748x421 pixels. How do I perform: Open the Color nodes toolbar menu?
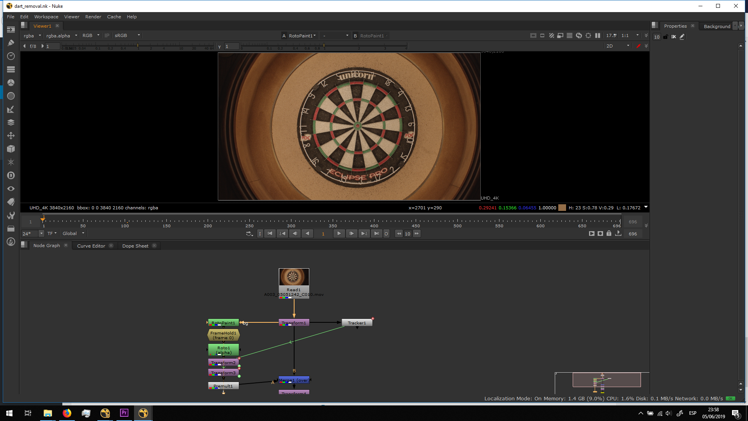pos(11,83)
